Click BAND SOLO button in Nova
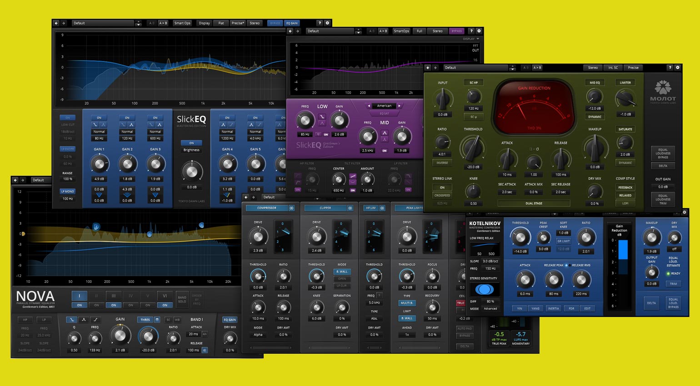The width and height of the screenshot is (700, 386). point(182,299)
